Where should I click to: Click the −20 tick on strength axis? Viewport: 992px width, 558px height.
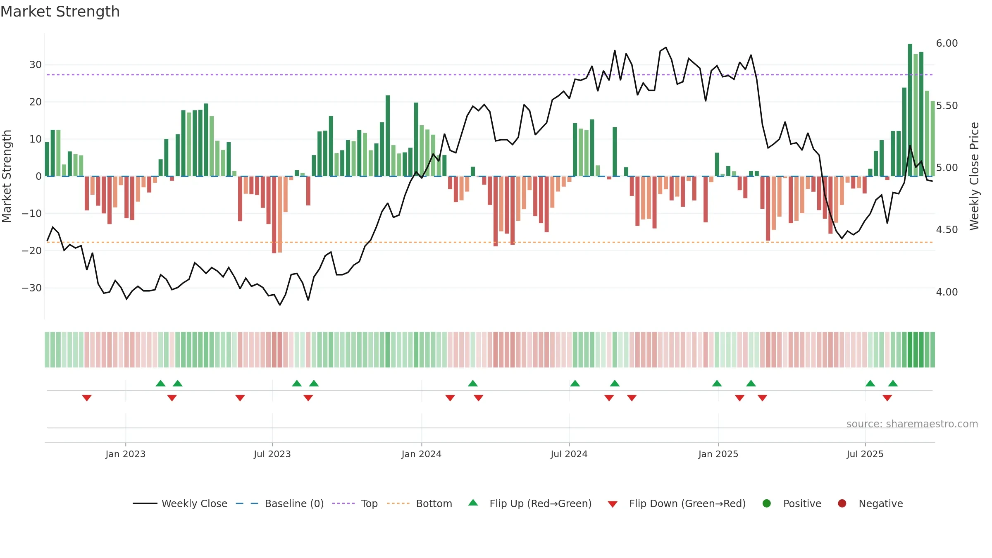click(x=32, y=251)
